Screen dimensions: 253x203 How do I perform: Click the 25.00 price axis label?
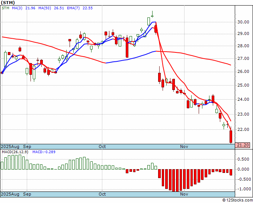click(x=243, y=85)
